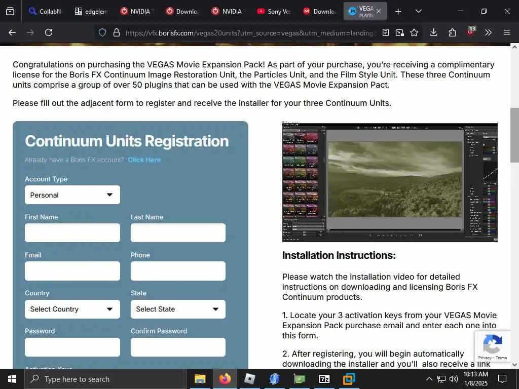This screenshot has height=389, width=519.
Task: Focus the First Name field
Action: point(72,232)
